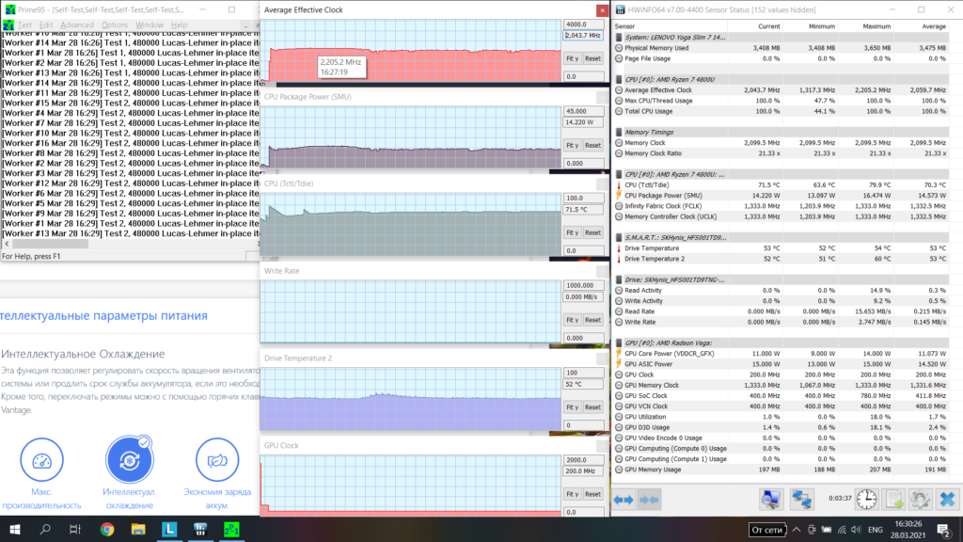
Task: Click the HWiNFO title bar app icon
Action: pyautogui.click(x=621, y=9)
